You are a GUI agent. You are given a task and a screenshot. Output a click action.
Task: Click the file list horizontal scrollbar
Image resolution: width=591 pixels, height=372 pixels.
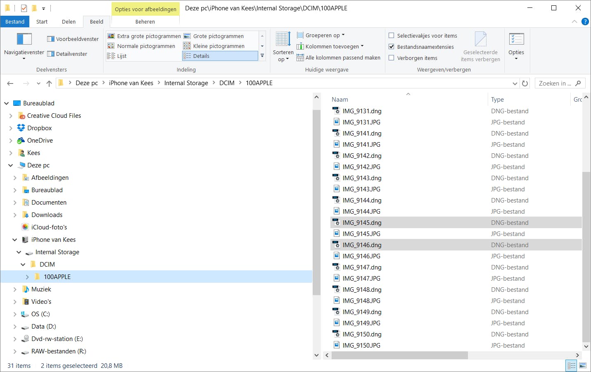click(x=400, y=355)
